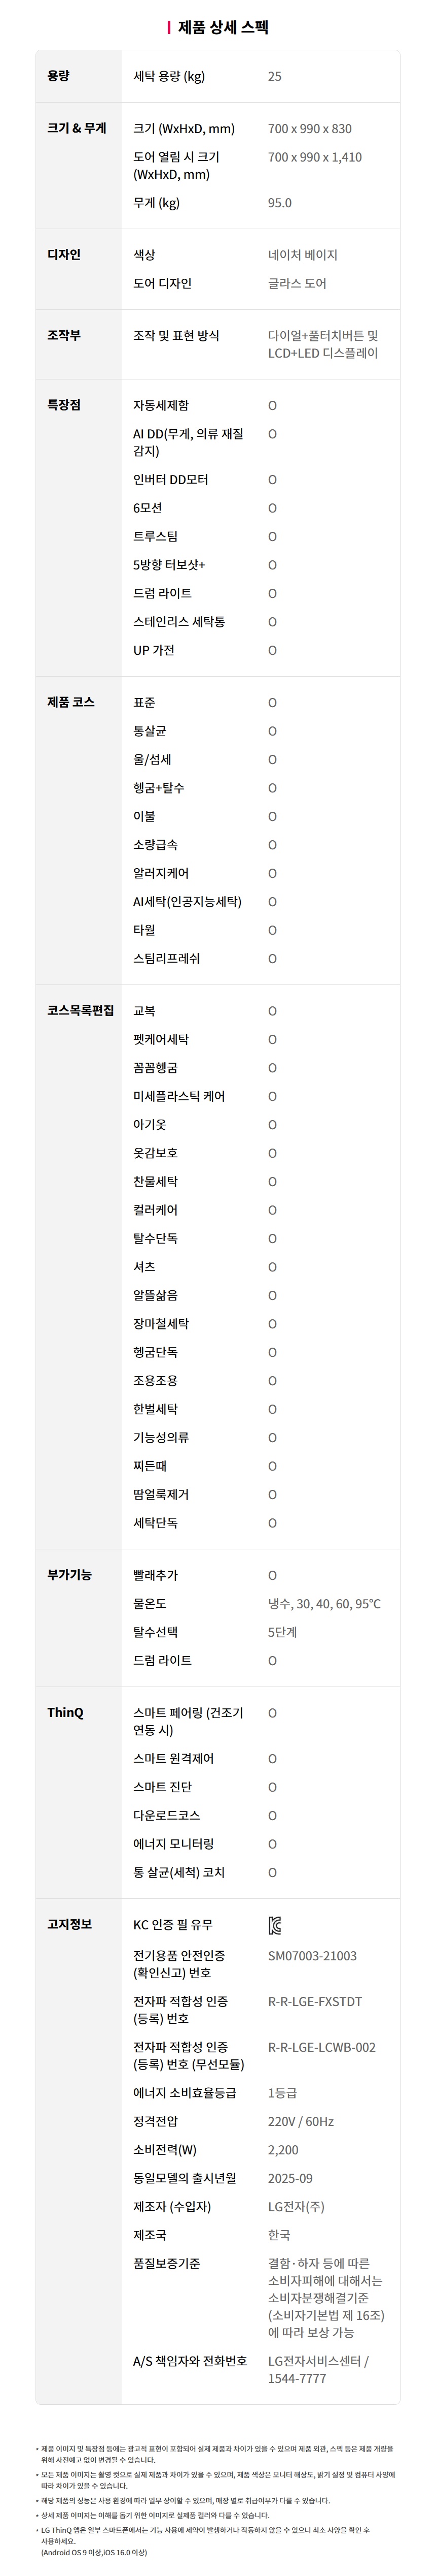Select the 스팀리프레쉬 course label
The image size is (436, 2576).
(167, 958)
